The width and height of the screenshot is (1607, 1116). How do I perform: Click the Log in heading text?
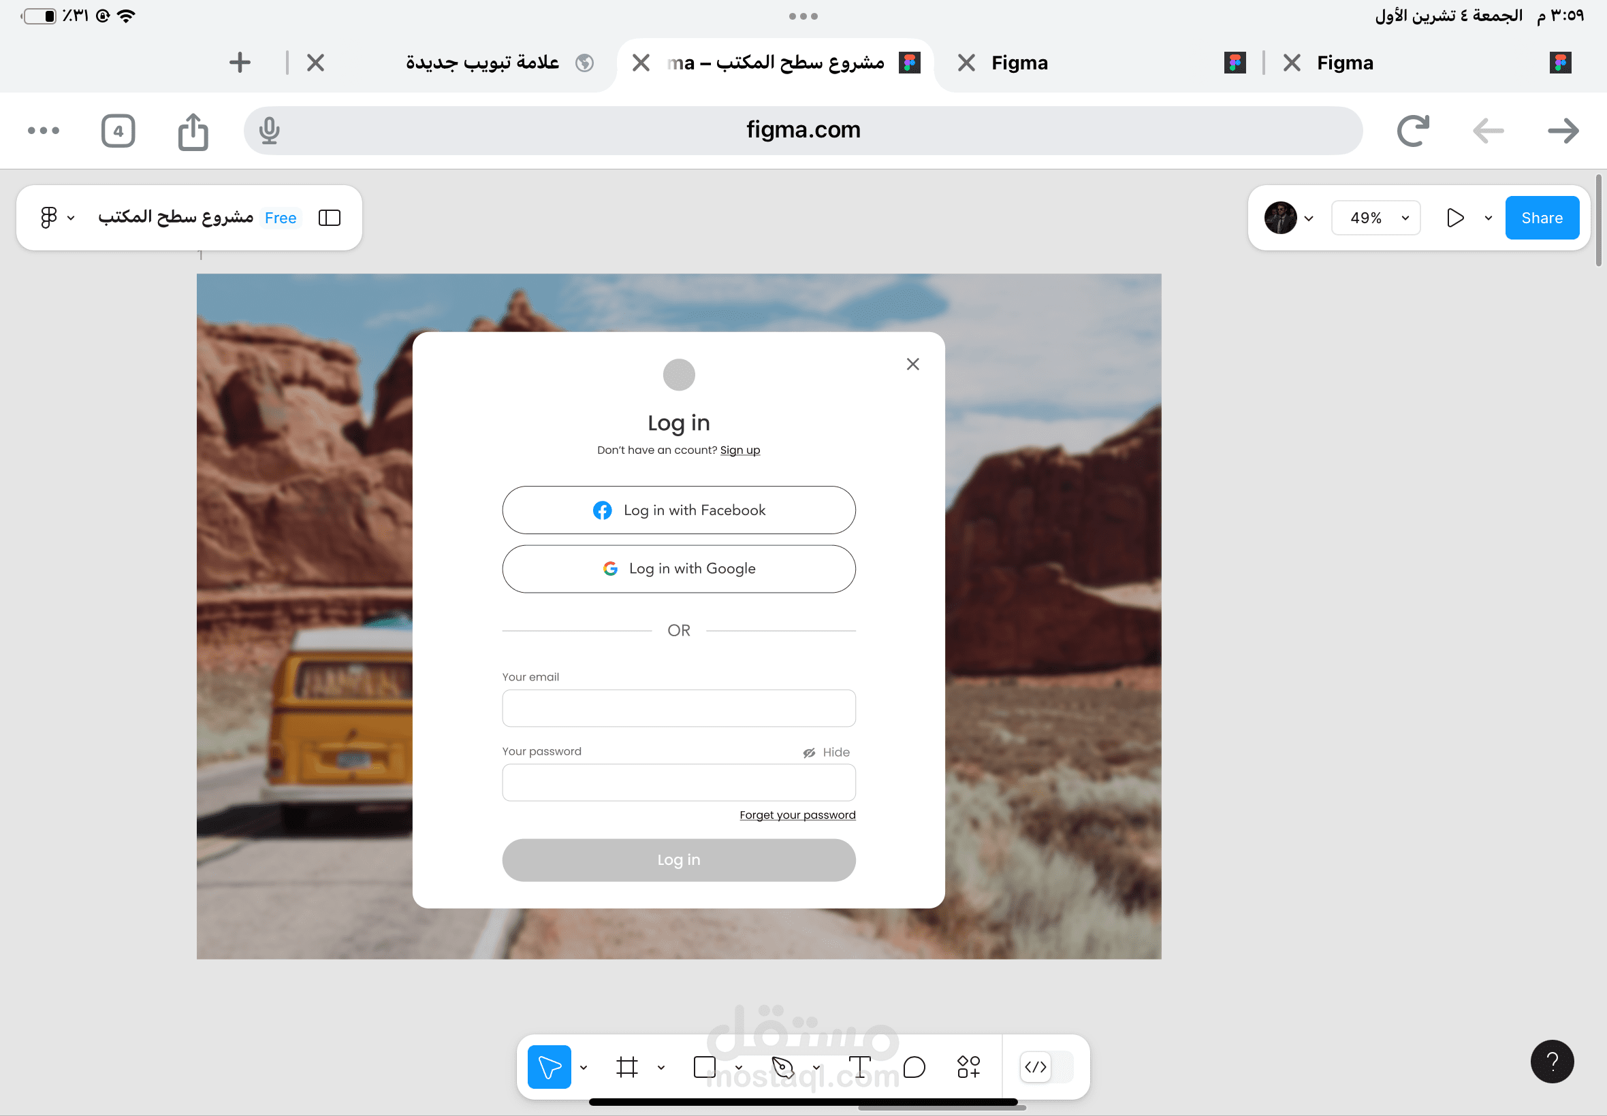(x=679, y=423)
